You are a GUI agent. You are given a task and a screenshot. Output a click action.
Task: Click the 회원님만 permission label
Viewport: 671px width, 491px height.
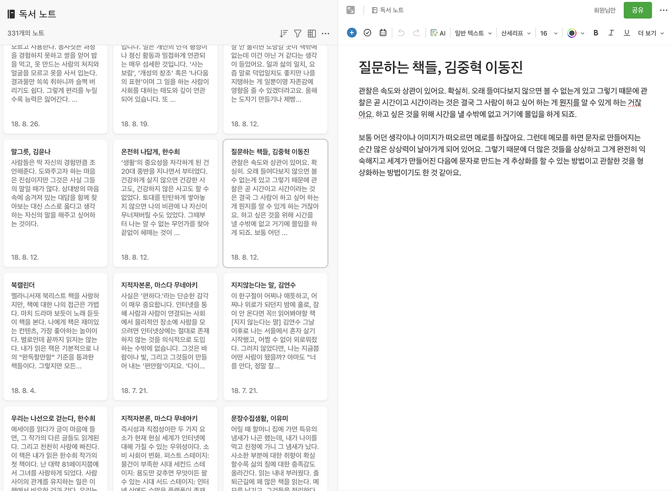tap(604, 10)
